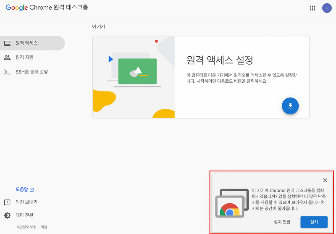Open the account profile avatar

coord(327,8)
